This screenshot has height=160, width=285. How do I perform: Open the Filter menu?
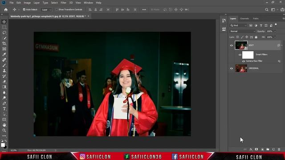63,3
